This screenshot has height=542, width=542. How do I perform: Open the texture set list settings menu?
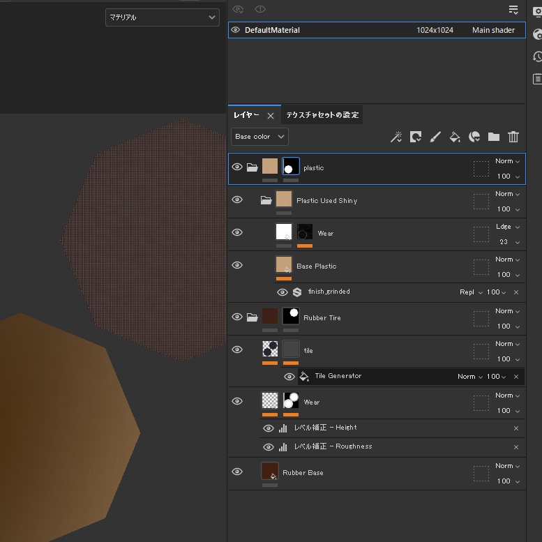(513, 10)
